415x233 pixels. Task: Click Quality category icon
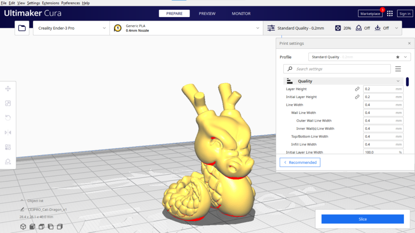[x=290, y=81]
